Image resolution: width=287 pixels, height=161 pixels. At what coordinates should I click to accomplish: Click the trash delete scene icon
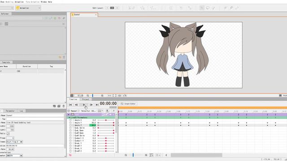(64, 106)
